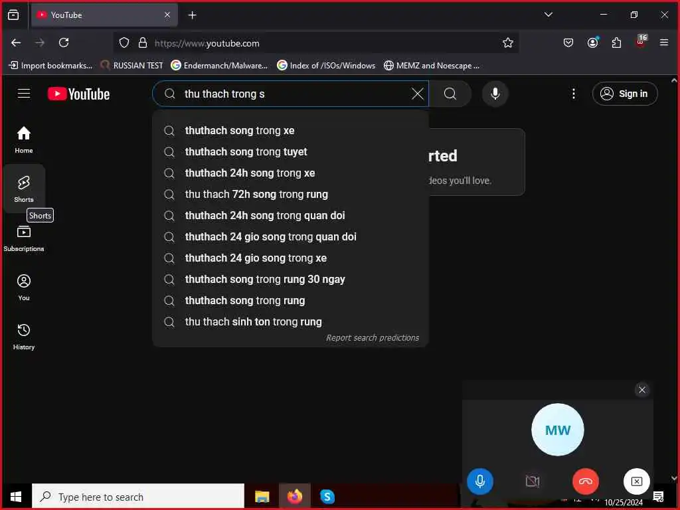
Task: Open History in the sidebar
Action: tap(24, 336)
